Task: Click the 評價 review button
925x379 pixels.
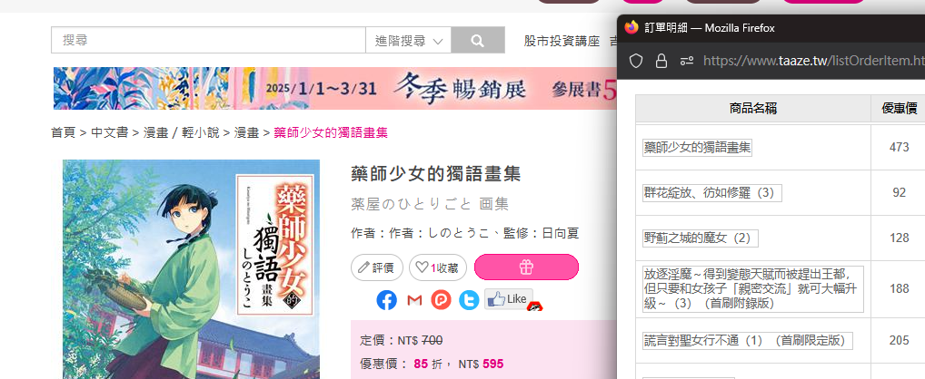Action: click(x=377, y=267)
